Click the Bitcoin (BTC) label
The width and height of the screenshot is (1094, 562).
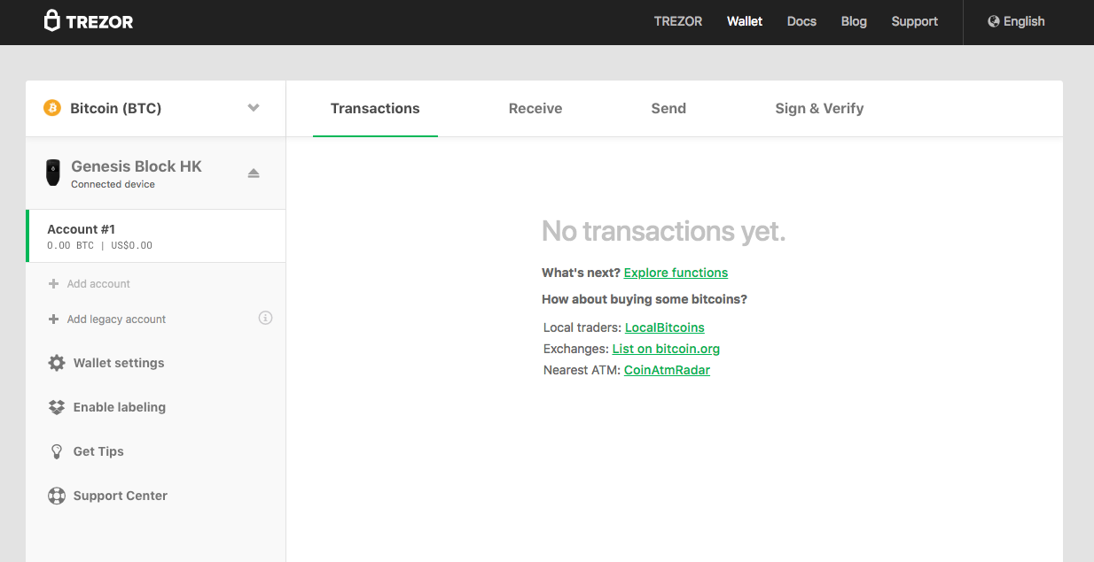[116, 108]
